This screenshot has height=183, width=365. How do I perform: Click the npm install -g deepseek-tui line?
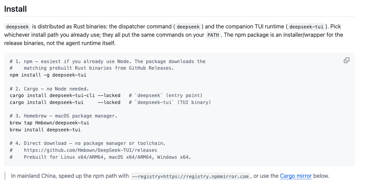(x=48, y=75)
